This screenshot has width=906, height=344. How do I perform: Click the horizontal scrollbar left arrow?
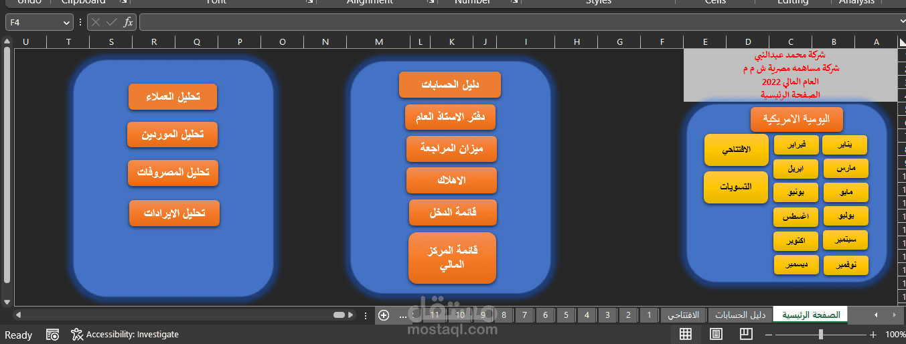[x=18, y=315]
